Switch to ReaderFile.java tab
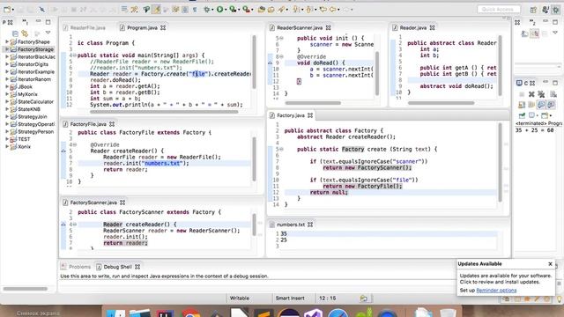The image size is (564, 317). point(87,27)
